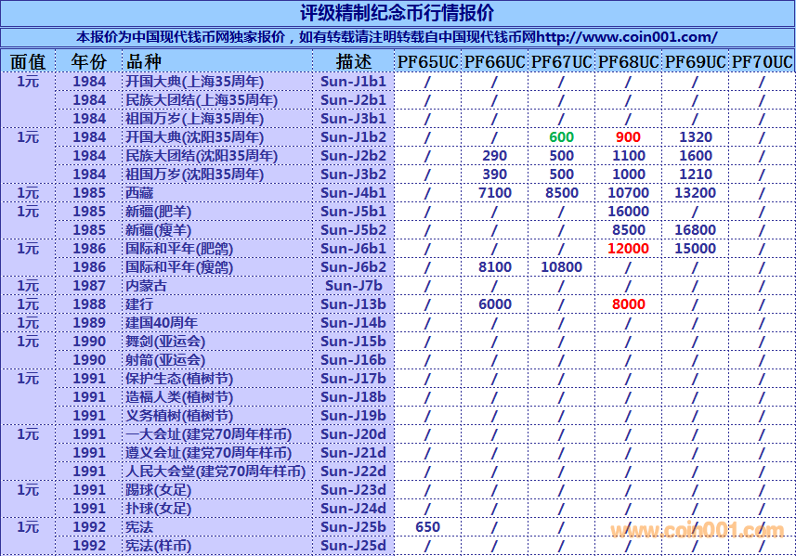The height and width of the screenshot is (556, 796).
Task: Select the 西藏 coin name cell
Action: pyautogui.click(x=138, y=193)
